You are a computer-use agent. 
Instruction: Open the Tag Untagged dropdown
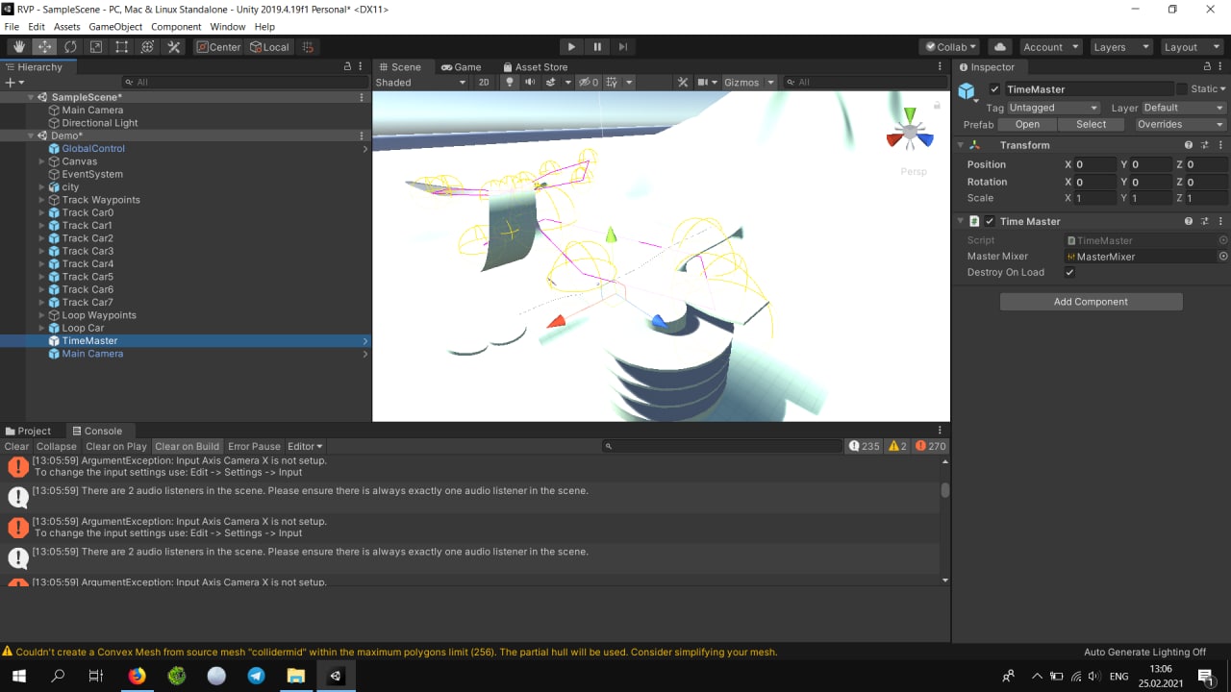point(1054,108)
